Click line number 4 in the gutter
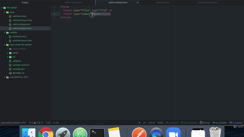Image resolution: width=244 pixels, height=137 pixels. point(54,18)
